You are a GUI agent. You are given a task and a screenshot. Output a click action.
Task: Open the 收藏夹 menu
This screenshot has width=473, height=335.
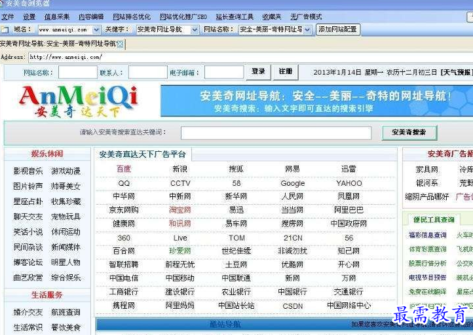(x=272, y=17)
